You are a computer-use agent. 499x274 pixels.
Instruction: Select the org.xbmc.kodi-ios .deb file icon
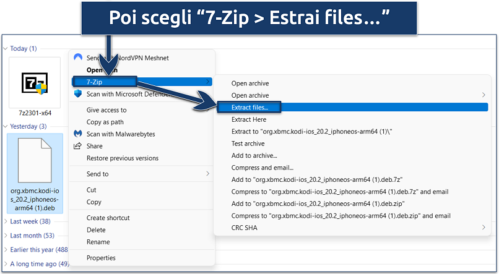point(35,160)
